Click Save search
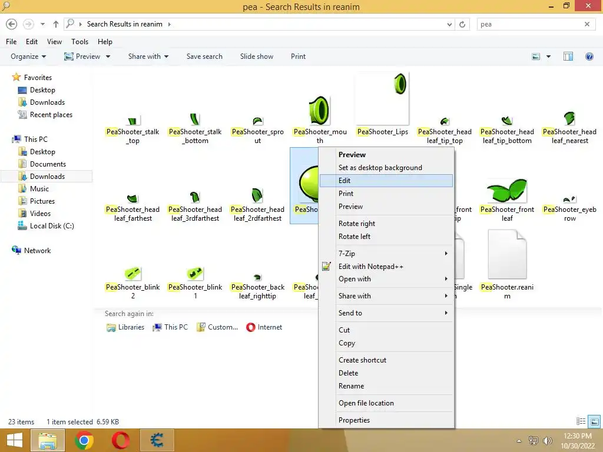 (x=204, y=56)
